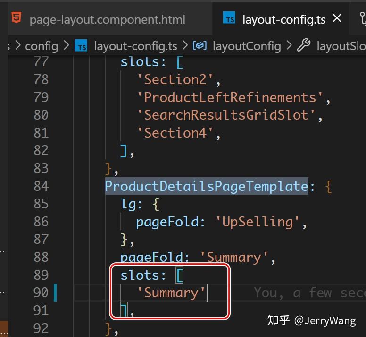
Task: Click 'UpSelling' value on line 86
Action: pyautogui.click(x=257, y=222)
